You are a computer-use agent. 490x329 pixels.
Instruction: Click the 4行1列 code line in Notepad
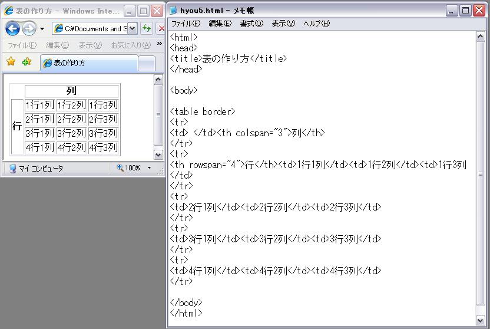click(275, 271)
